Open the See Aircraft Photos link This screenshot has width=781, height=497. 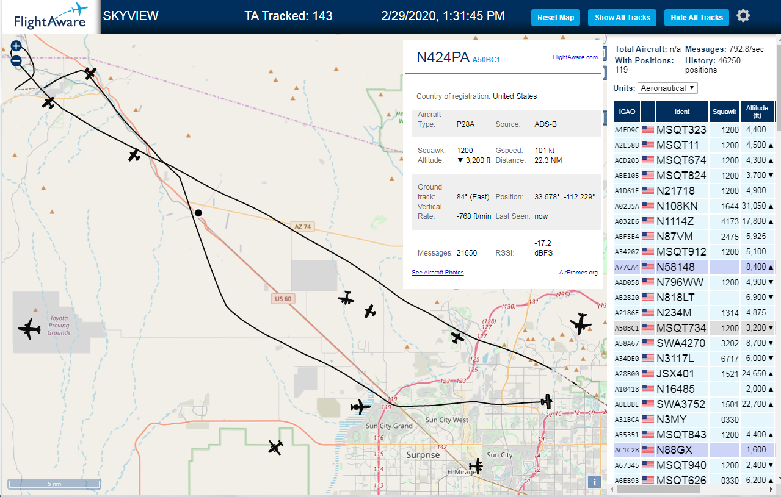[437, 273]
